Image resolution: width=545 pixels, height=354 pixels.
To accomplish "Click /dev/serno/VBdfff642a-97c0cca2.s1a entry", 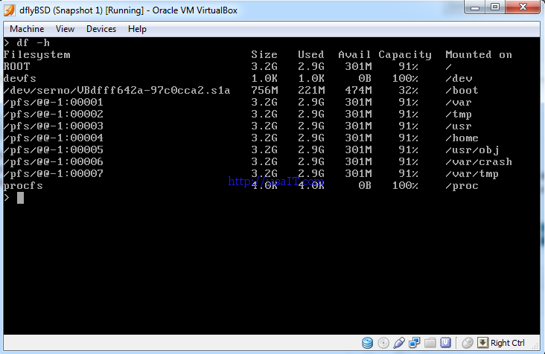I will [117, 90].
